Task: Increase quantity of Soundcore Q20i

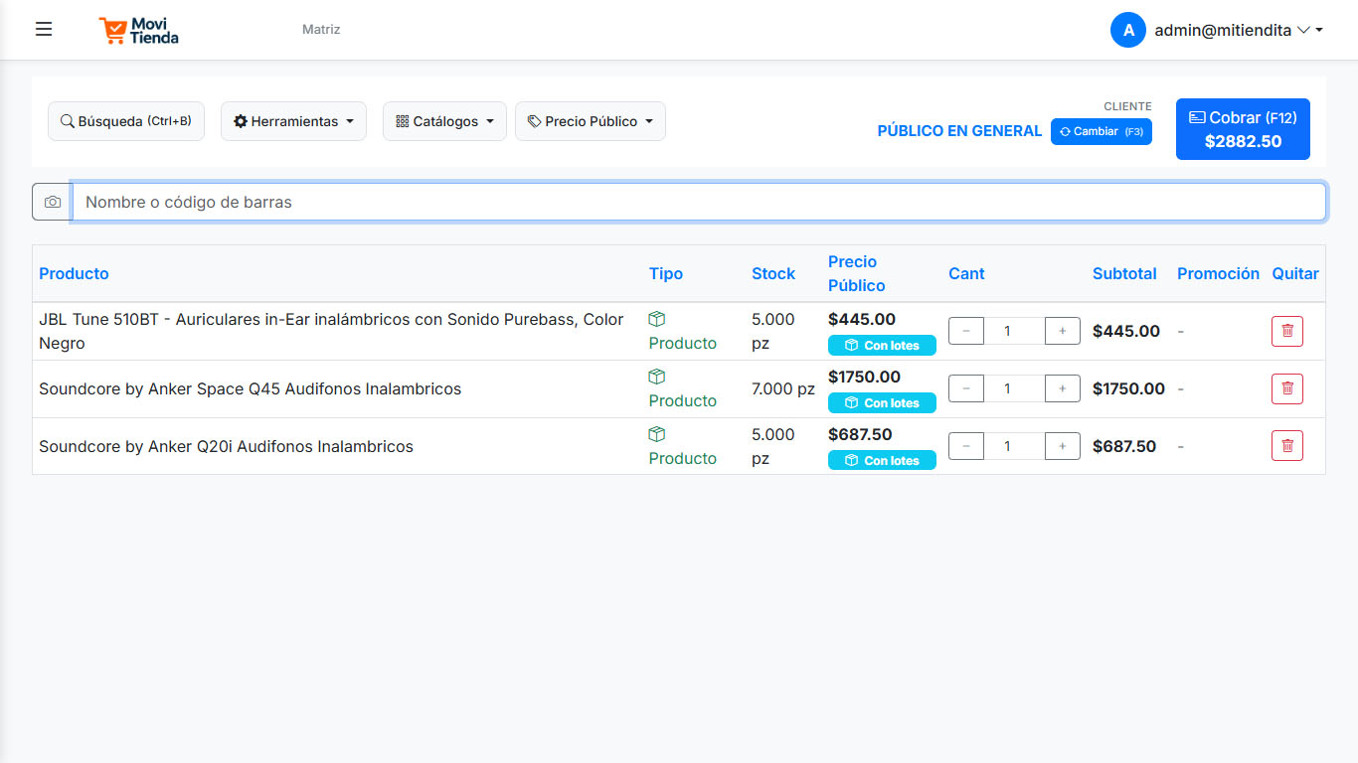Action: 1062,446
